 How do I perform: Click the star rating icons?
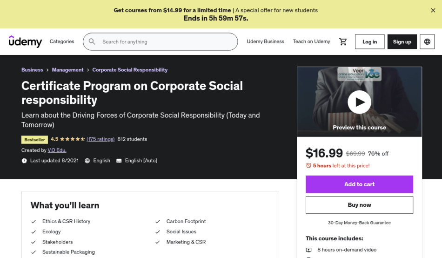72,139
